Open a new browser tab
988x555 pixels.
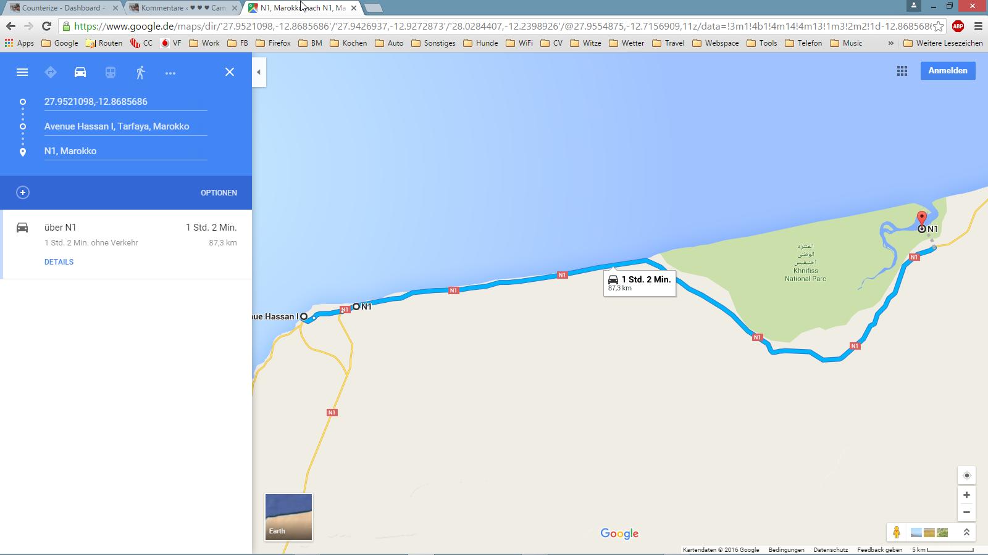373,8
